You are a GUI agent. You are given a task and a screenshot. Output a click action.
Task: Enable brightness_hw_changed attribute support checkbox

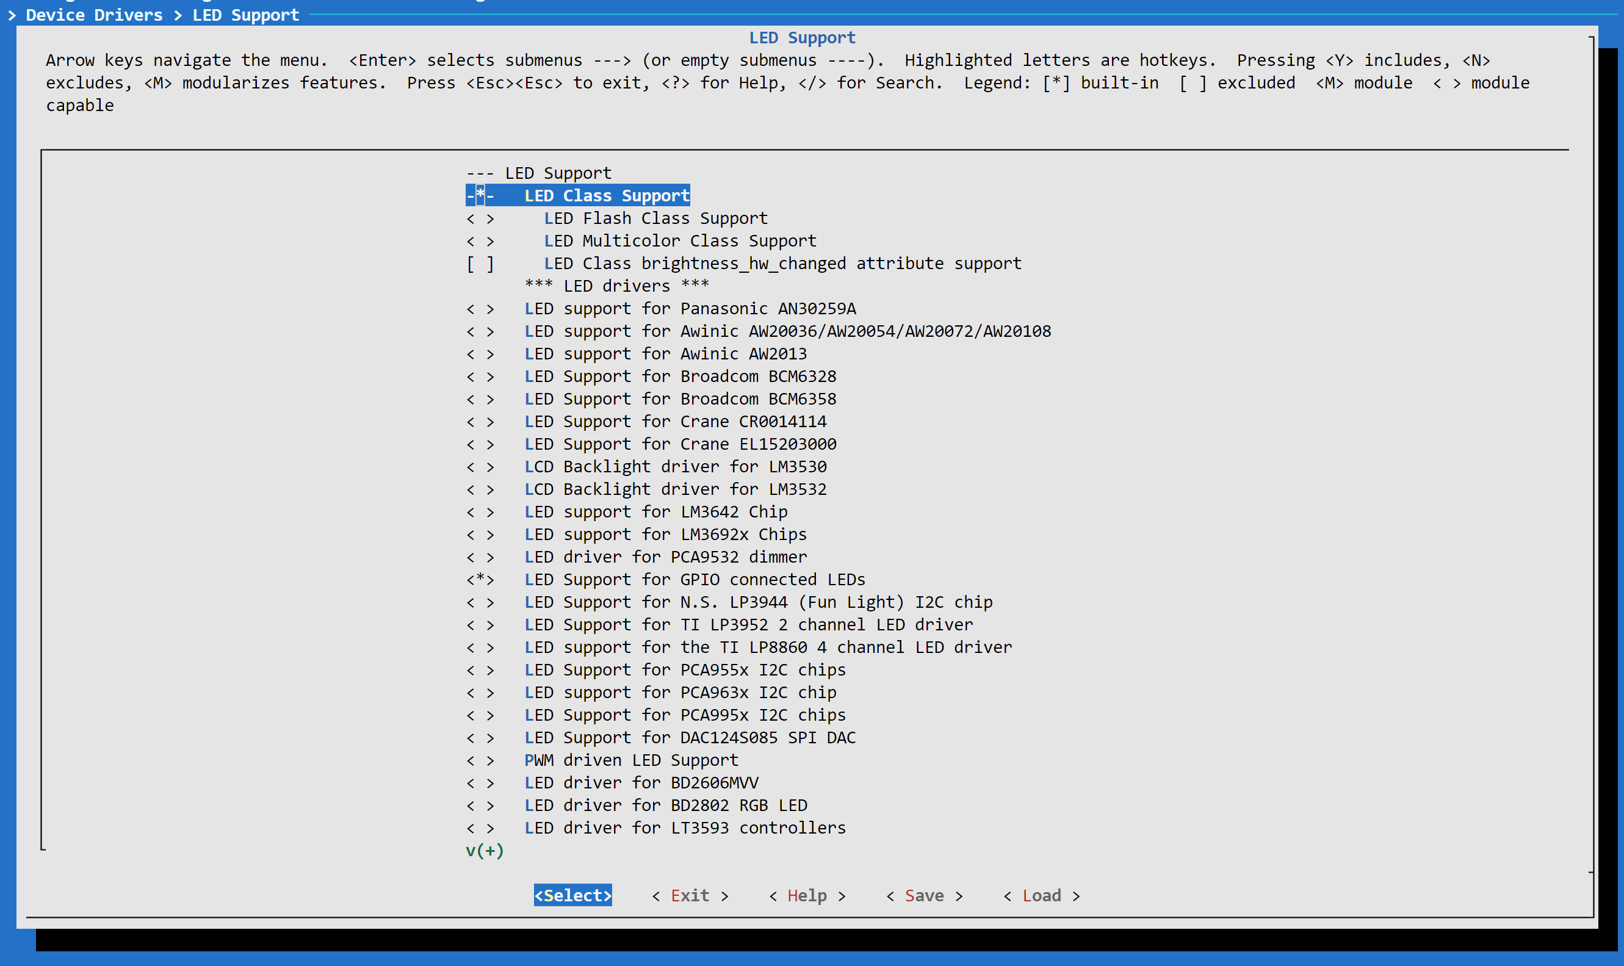tap(480, 264)
